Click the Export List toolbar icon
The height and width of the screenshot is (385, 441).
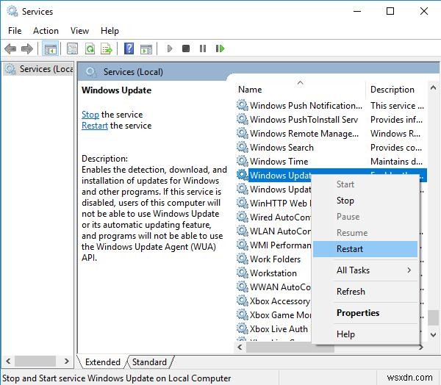coord(107,49)
